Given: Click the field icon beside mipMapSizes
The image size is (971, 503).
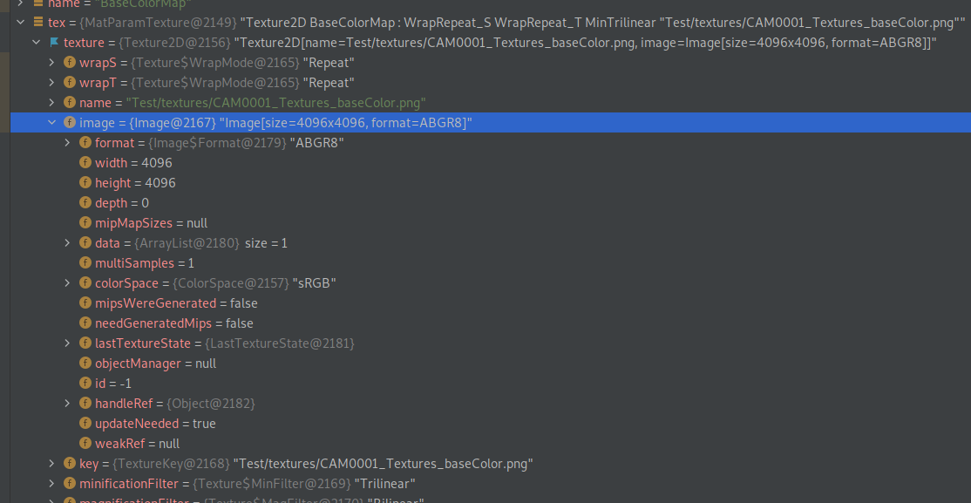Looking at the screenshot, I should click(85, 223).
